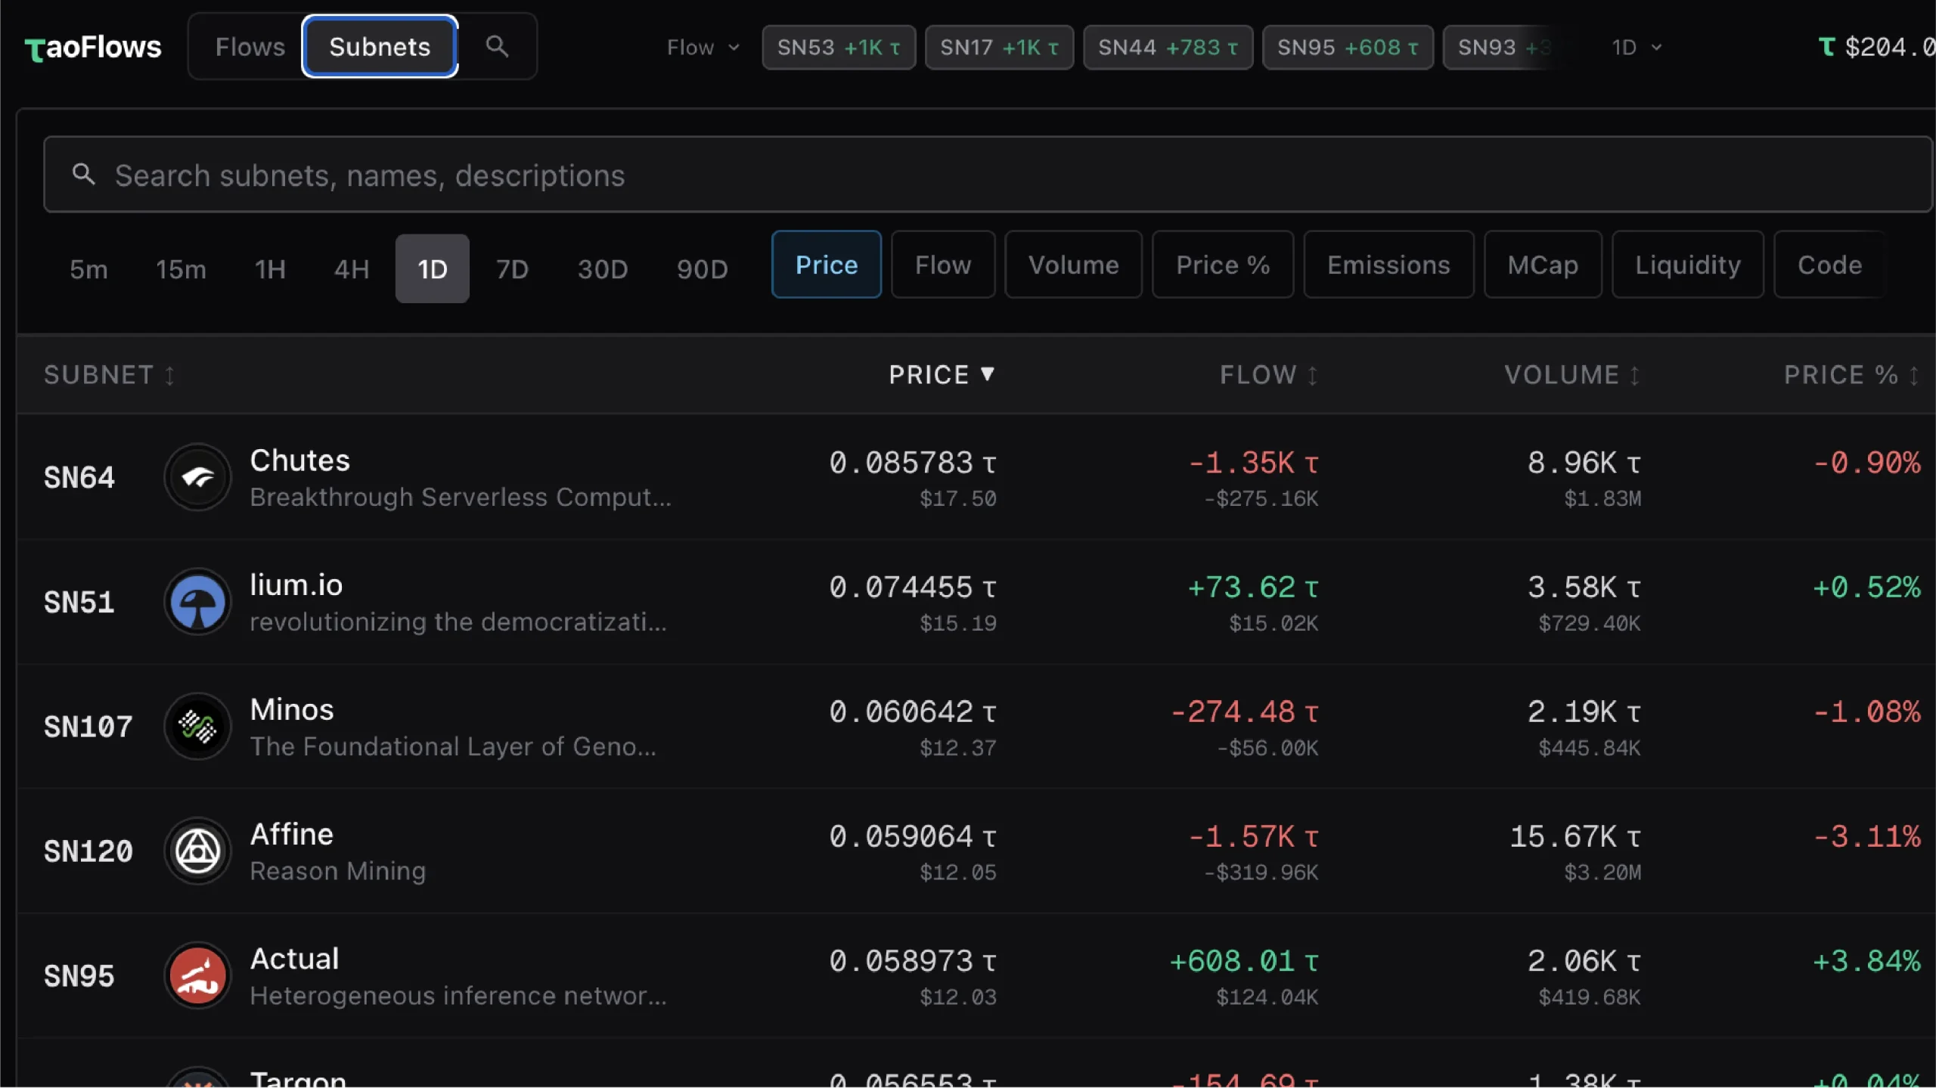Click the Minos subnet logo icon
The height and width of the screenshot is (1088, 1936).
click(x=197, y=727)
